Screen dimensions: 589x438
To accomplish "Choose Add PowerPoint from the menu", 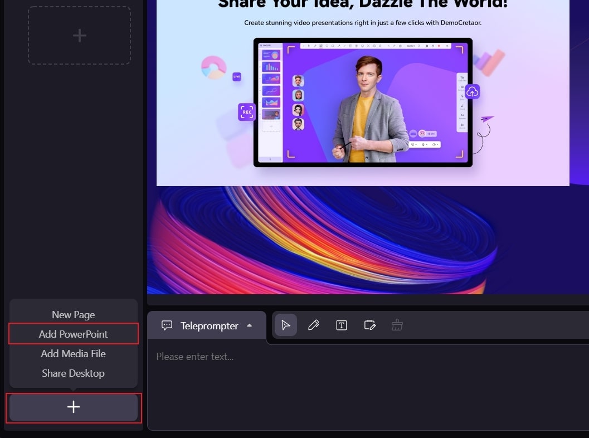I will click(73, 334).
